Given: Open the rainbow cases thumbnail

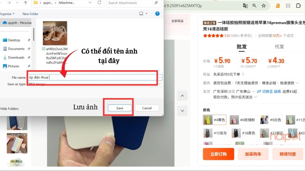Looking at the screenshot, I should 17,143.
